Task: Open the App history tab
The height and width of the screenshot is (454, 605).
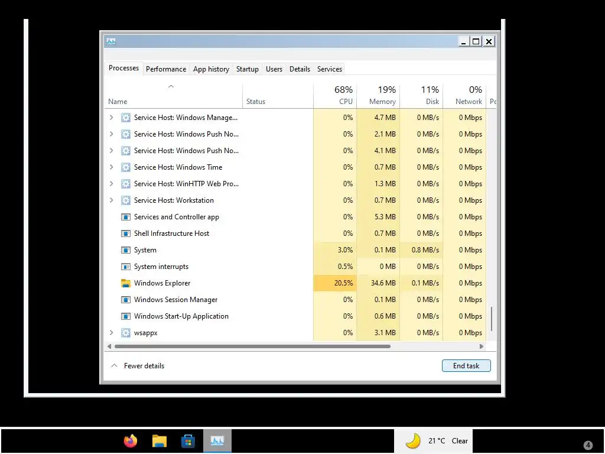Action: coord(211,69)
